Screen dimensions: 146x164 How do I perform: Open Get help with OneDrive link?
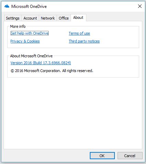[29, 33]
